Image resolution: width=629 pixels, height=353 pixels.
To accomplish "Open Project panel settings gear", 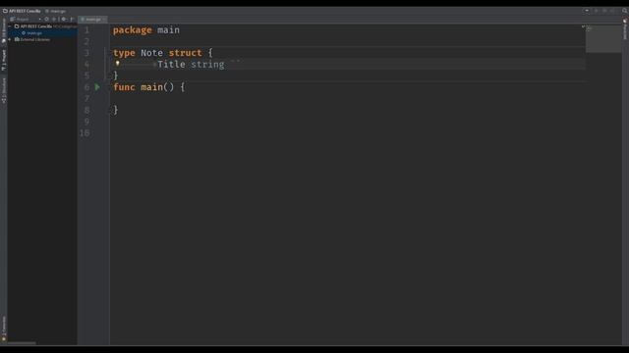I will point(64,20).
